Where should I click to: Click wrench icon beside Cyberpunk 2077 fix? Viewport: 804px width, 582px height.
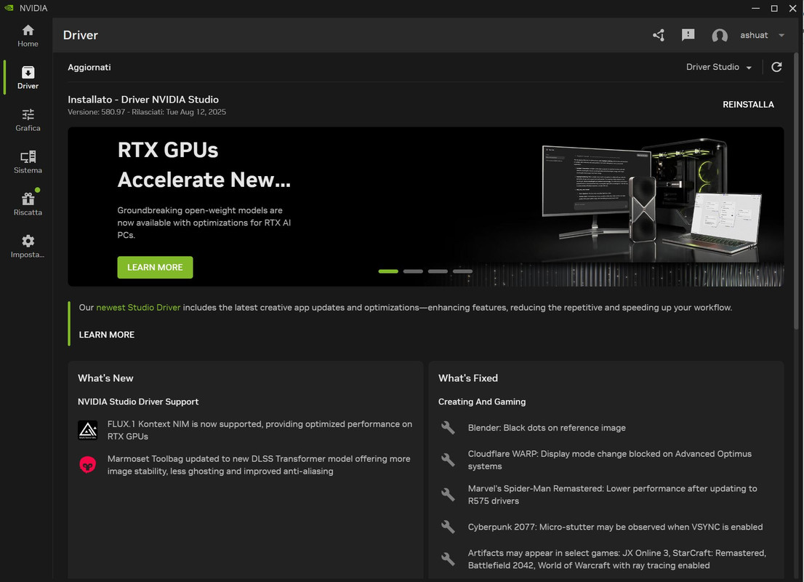click(x=448, y=527)
